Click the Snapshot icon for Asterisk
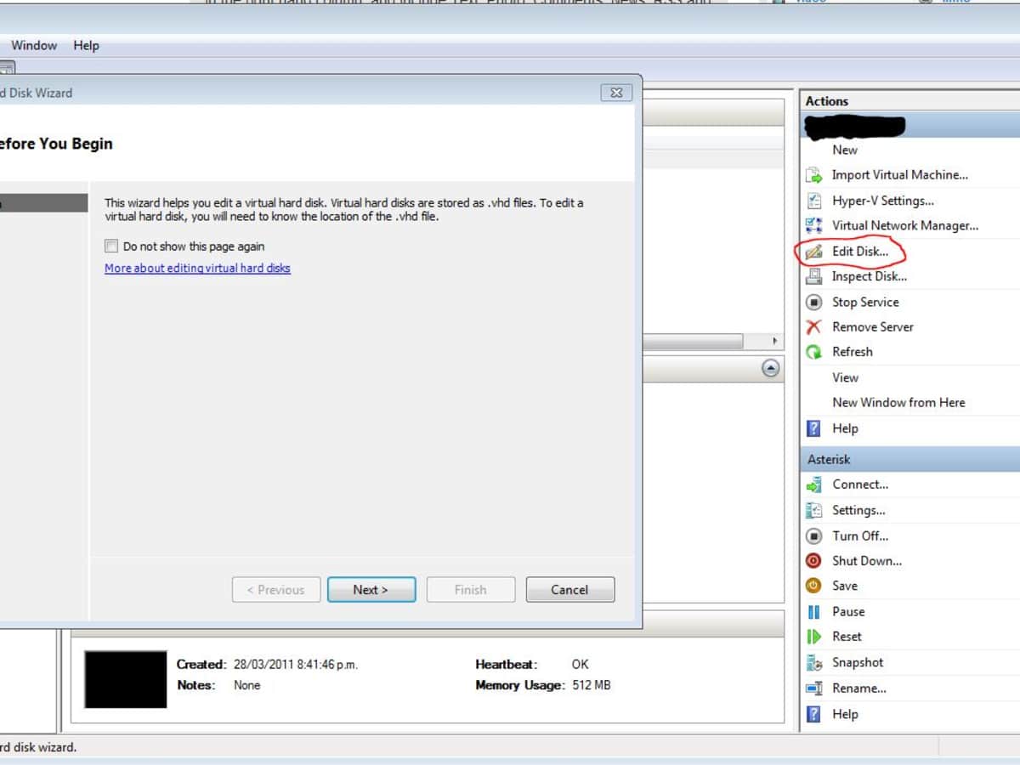The width and height of the screenshot is (1020, 765). click(x=814, y=662)
